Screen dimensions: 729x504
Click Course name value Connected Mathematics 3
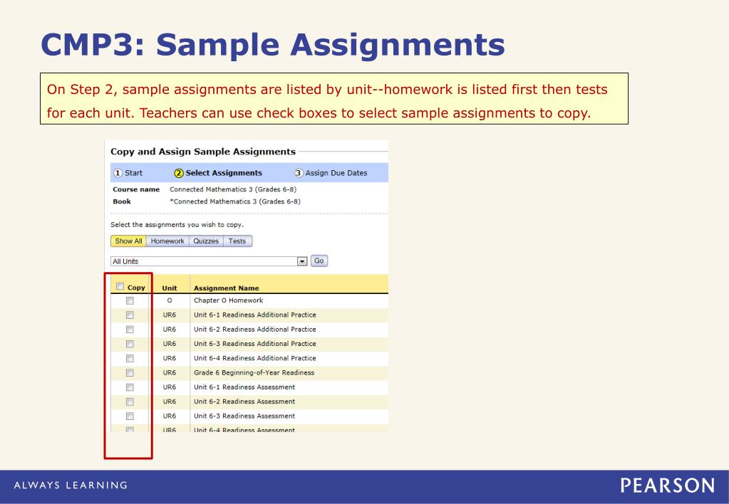(233, 189)
